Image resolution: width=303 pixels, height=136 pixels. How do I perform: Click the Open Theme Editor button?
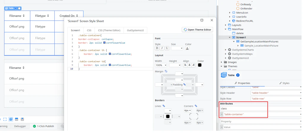[197, 30]
